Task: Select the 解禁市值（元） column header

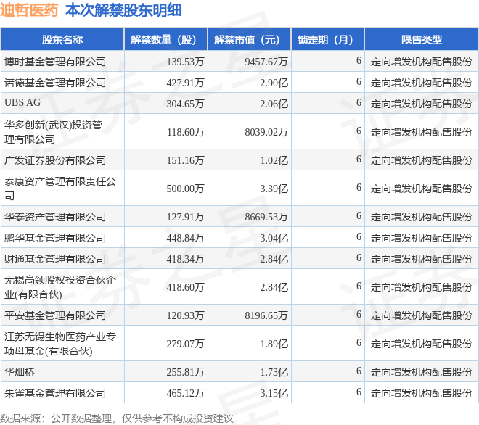Action: (249, 39)
